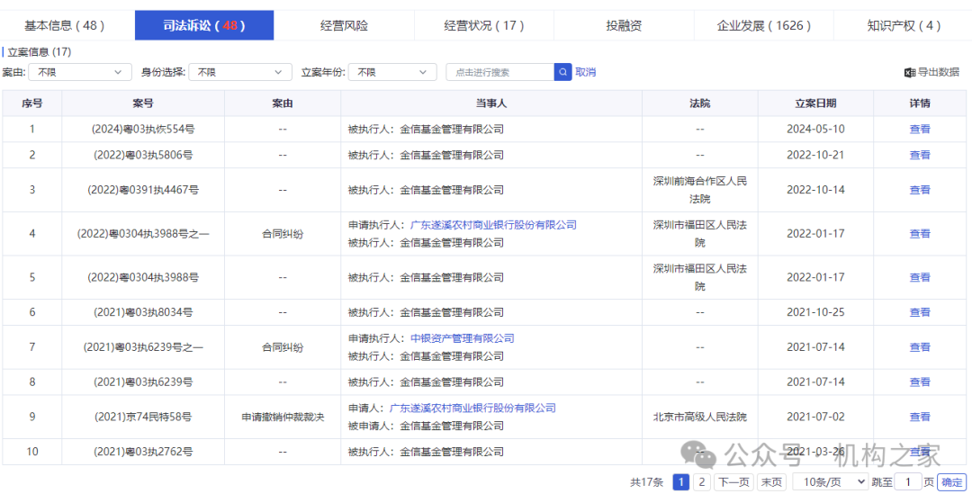Open the 经营状况 (17) tab
Screen dimensions: 972x494
484,25
